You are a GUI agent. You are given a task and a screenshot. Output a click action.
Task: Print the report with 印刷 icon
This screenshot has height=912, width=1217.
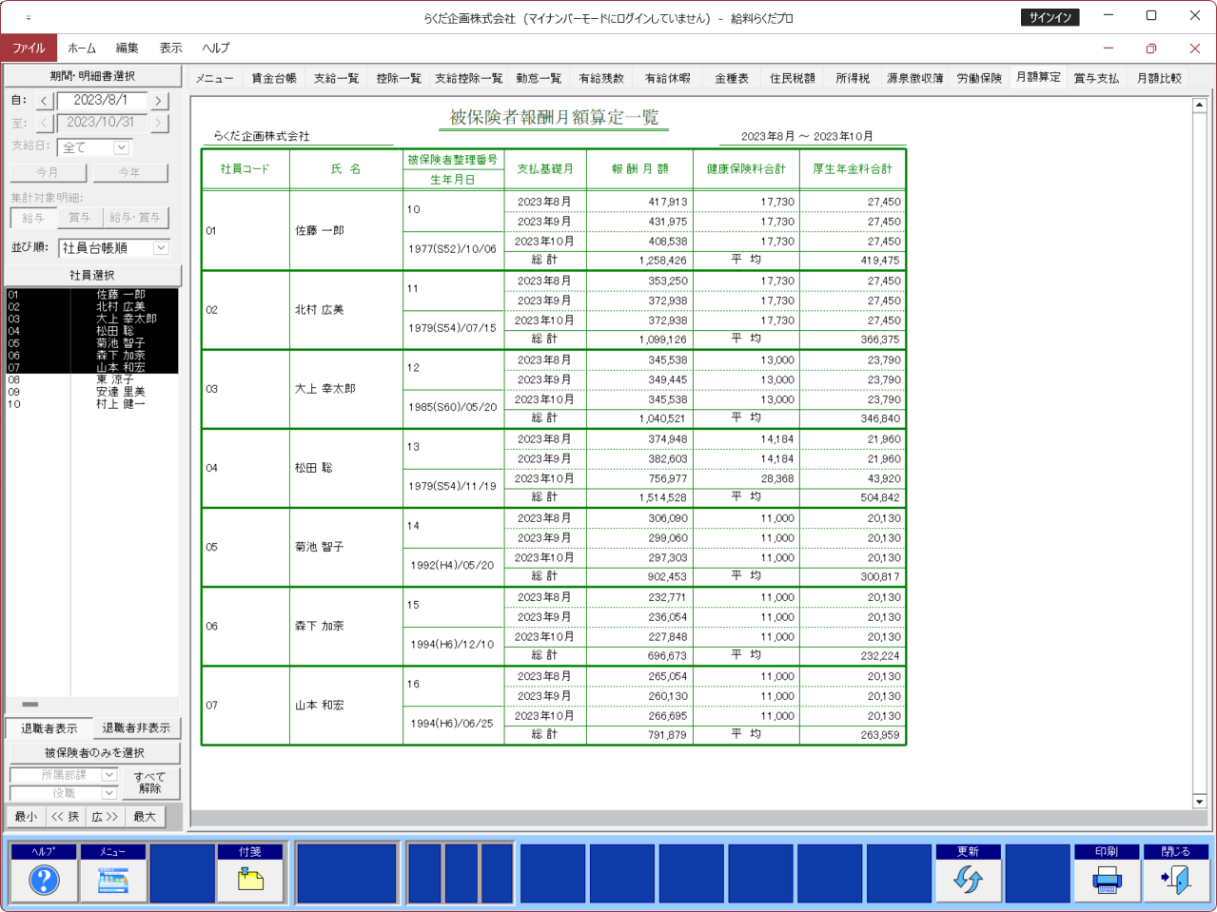(1107, 873)
